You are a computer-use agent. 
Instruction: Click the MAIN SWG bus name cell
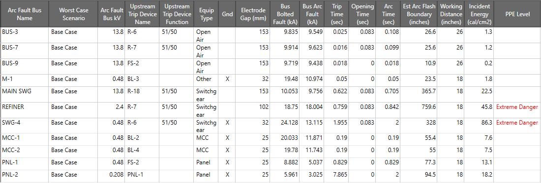coord(25,95)
